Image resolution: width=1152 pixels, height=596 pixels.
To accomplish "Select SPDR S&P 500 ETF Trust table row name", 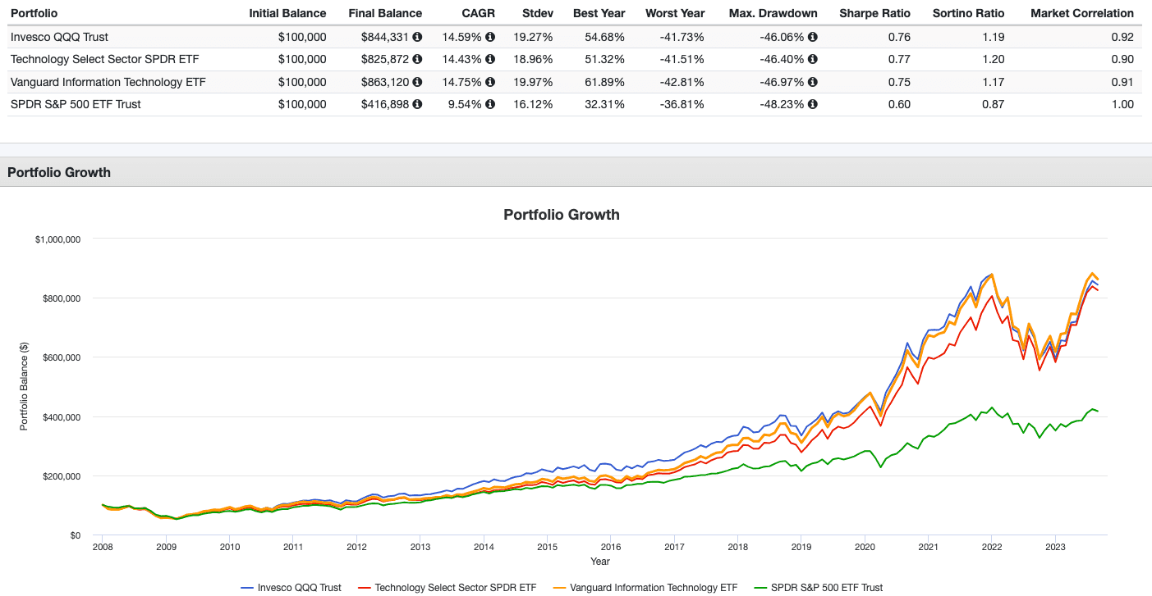I will (76, 104).
